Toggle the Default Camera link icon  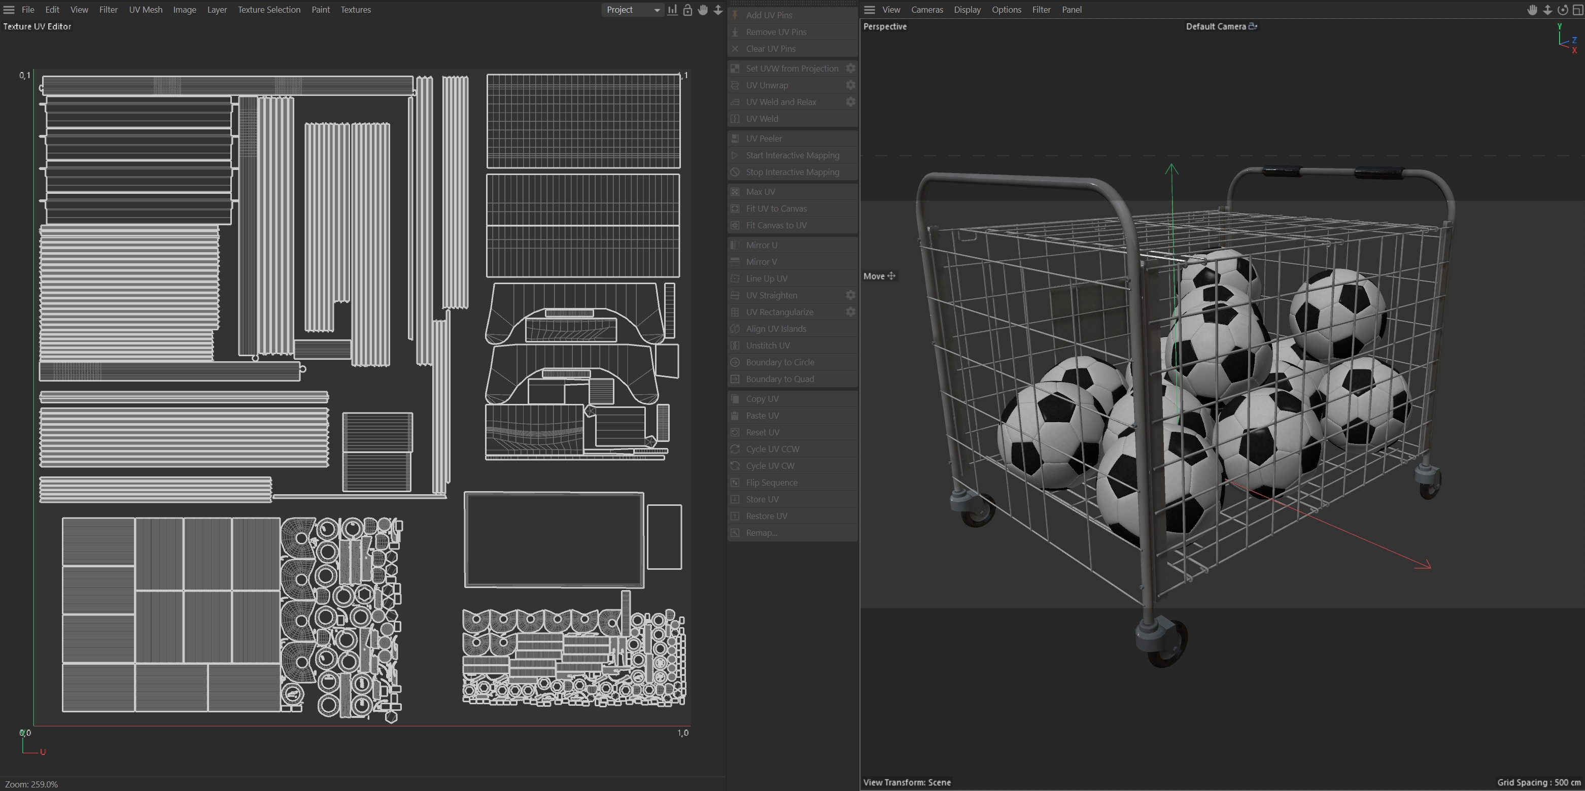[x=1253, y=26]
